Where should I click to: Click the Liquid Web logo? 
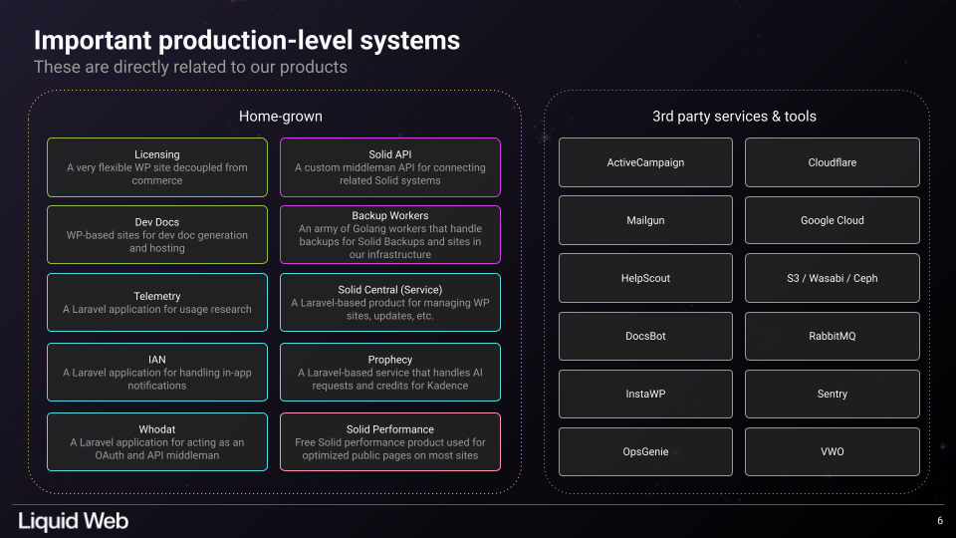click(x=73, y=521)
